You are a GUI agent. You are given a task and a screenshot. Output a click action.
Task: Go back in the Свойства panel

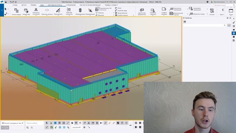[185, 22]
